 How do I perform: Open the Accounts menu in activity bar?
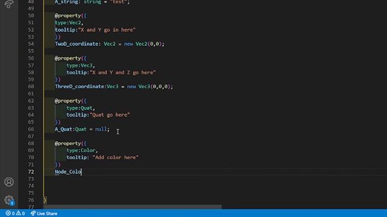click(9, 182)
